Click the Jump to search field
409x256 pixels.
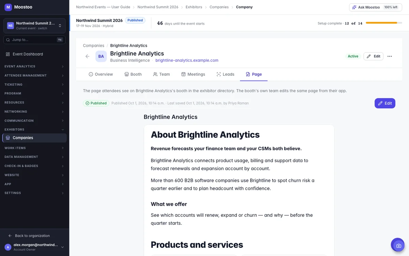tap(34, 40)
